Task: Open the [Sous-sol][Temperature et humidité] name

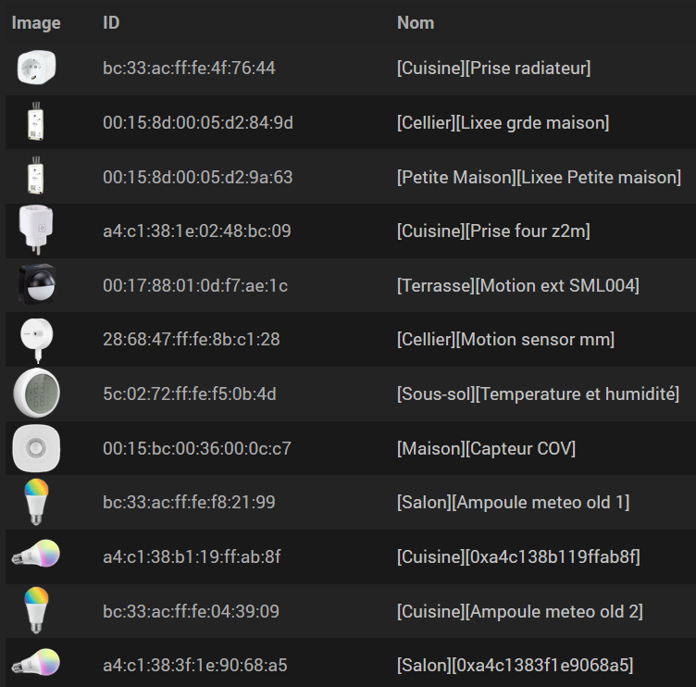Action: click(538, 393)
